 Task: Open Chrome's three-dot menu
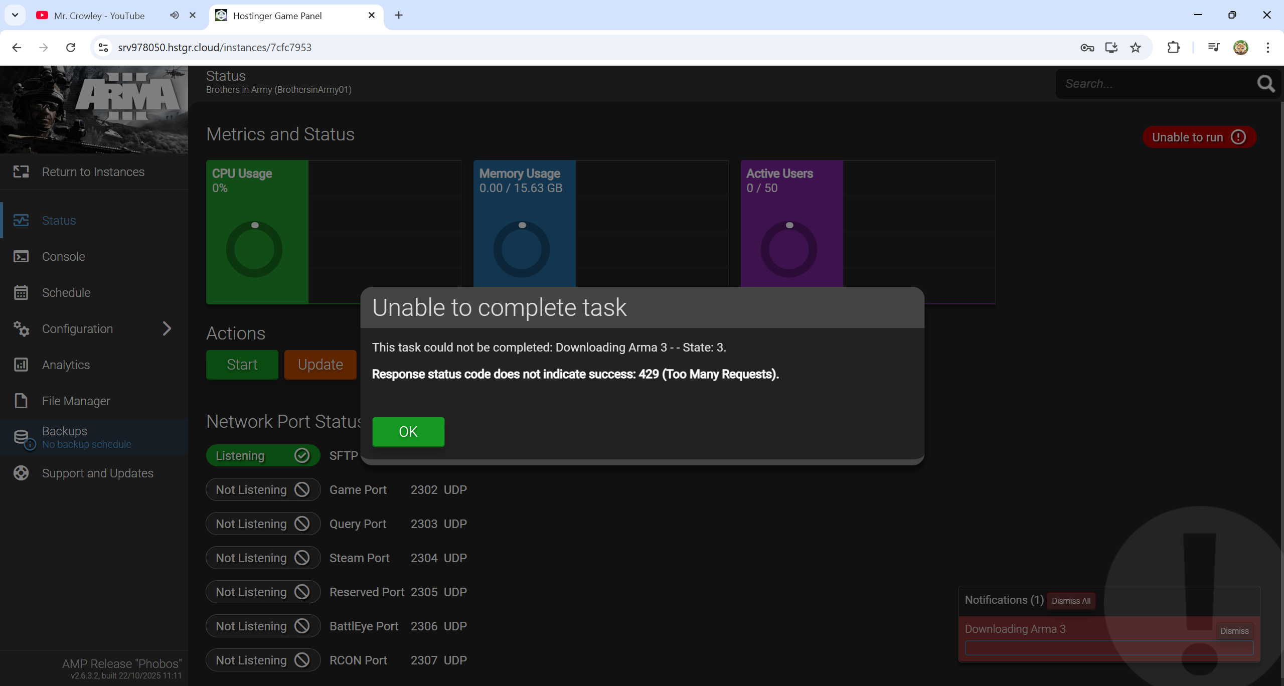click(x=1267, y=48)
